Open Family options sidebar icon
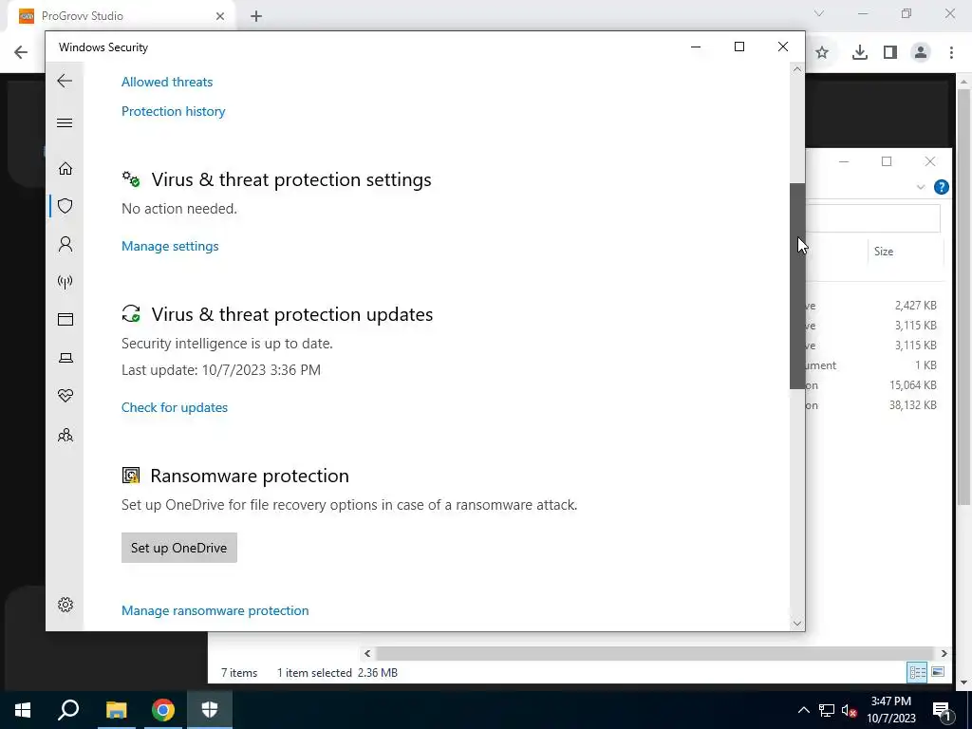The width and height of the screenshot is (972, 729). (x=65, y=435)
